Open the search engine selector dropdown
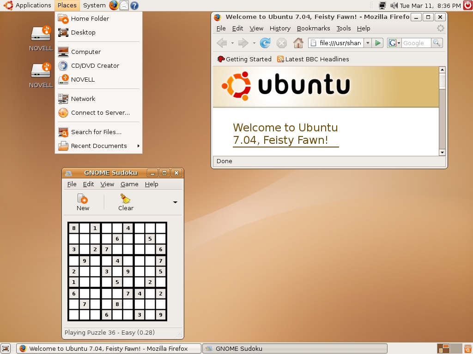This screenshot has width=473, height=354. click(x=394, y=43)
